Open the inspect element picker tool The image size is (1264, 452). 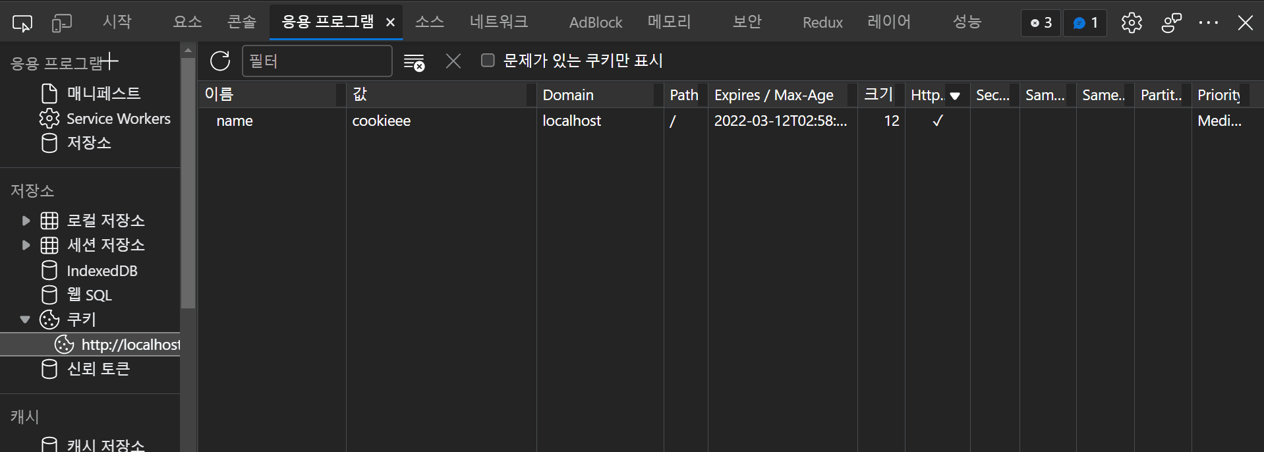tap(22, 23)
